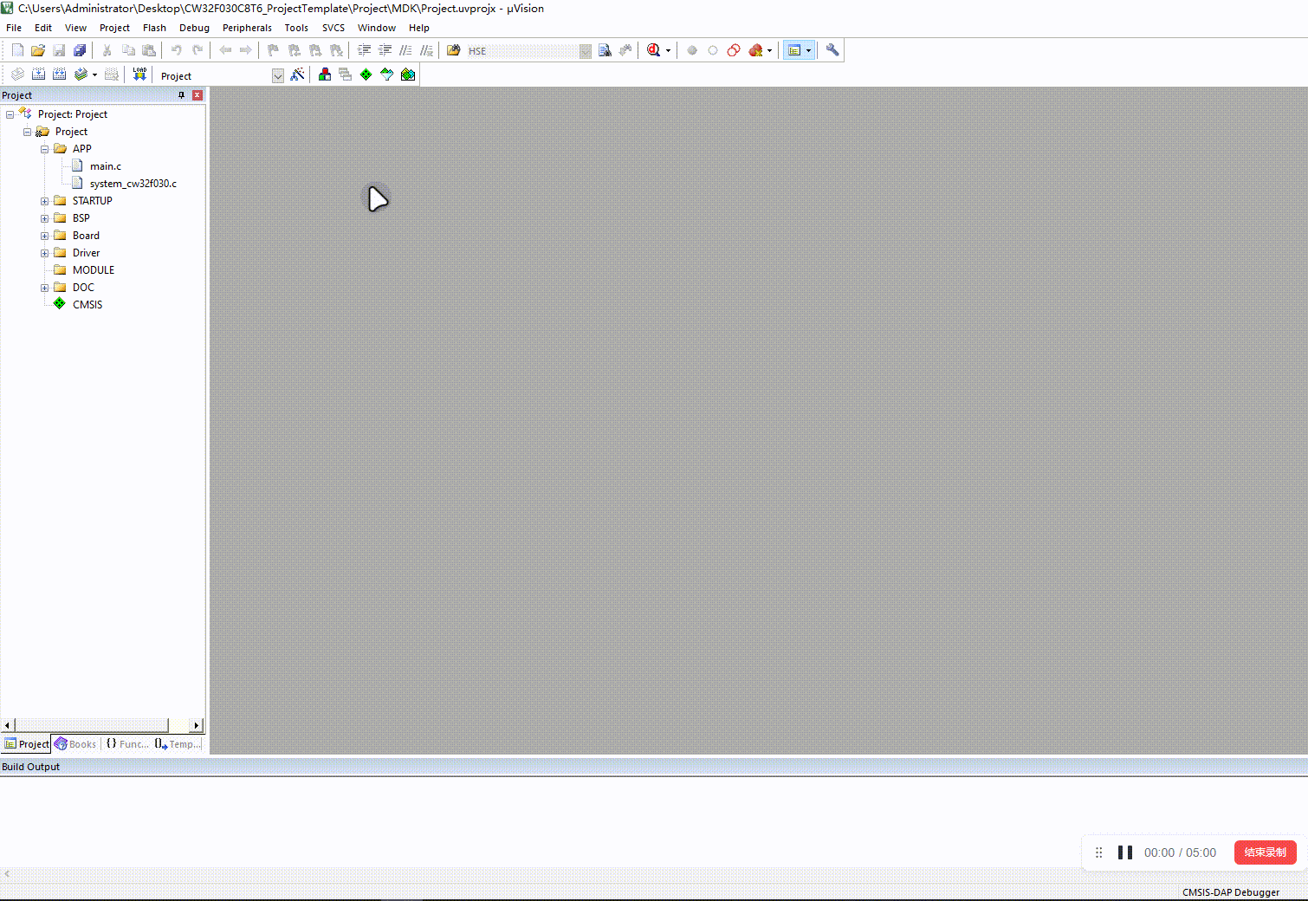Open the debug session dropdown arrow
This screenshot has width=1308, height=901.
point(668,51)
